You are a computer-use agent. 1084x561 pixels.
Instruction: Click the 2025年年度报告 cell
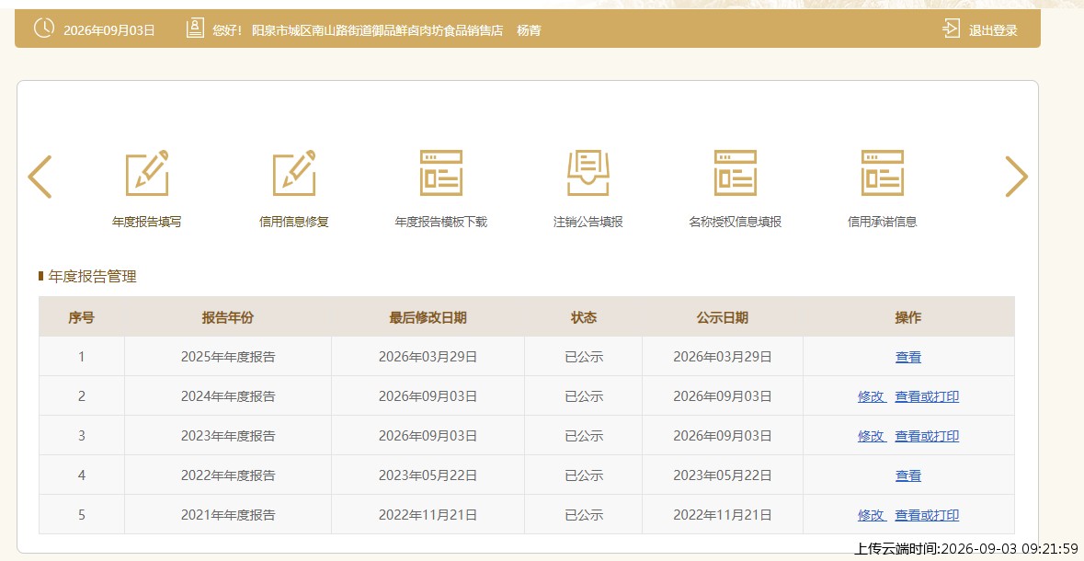pos(228,357)
